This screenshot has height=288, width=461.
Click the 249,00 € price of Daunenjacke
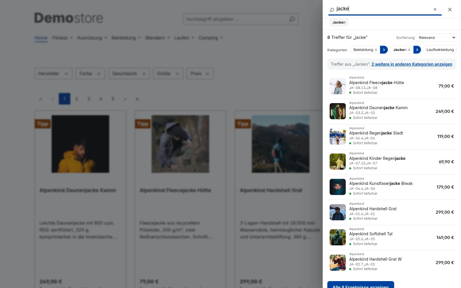pos(445,111)
